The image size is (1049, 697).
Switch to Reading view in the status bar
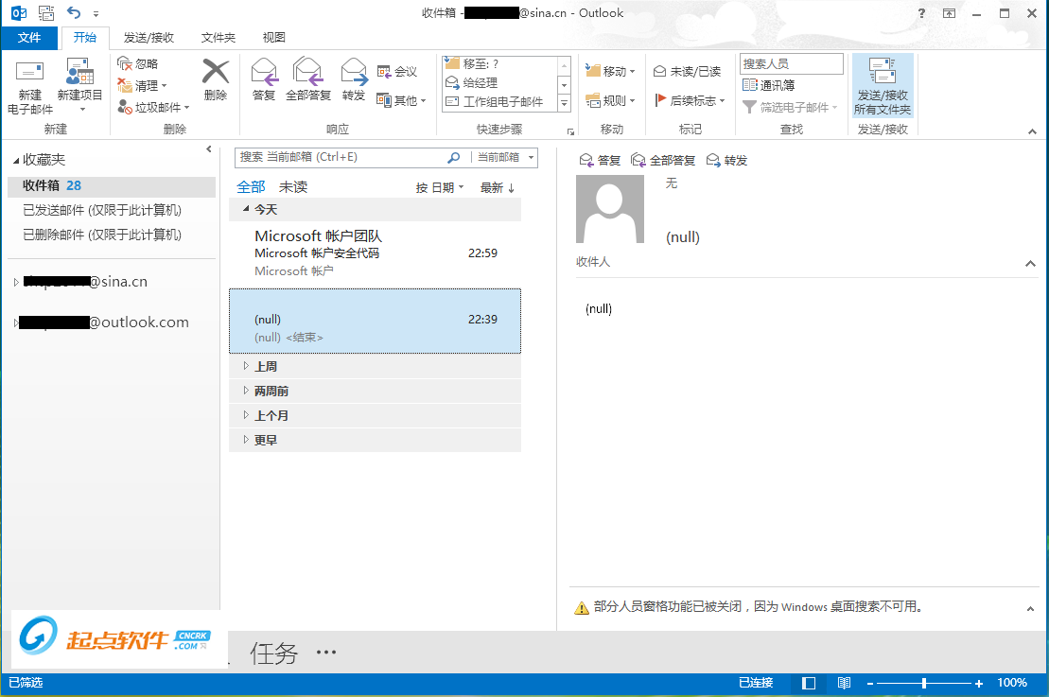[x=844, y=683]
